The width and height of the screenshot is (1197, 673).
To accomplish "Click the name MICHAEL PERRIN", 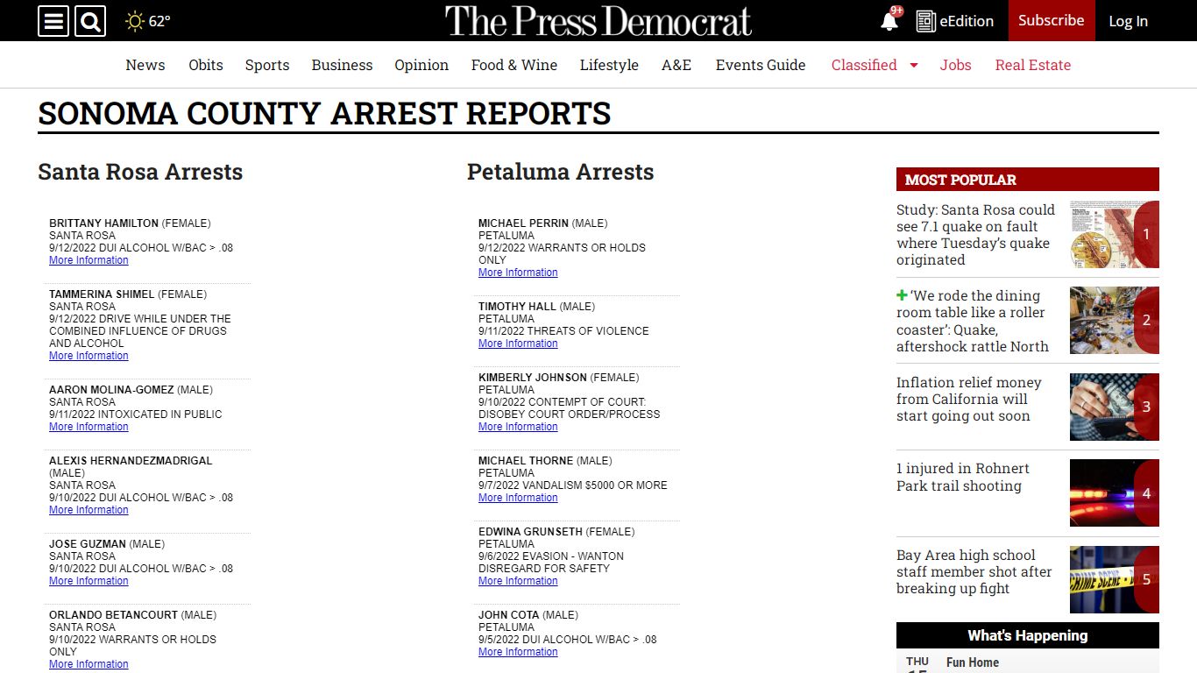I will tap(523, 223).
